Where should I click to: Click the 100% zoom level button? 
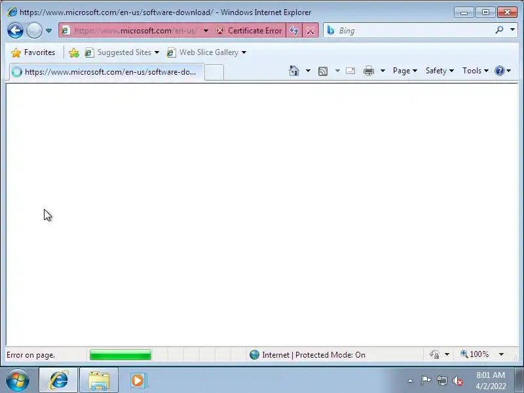pos(474,354)
